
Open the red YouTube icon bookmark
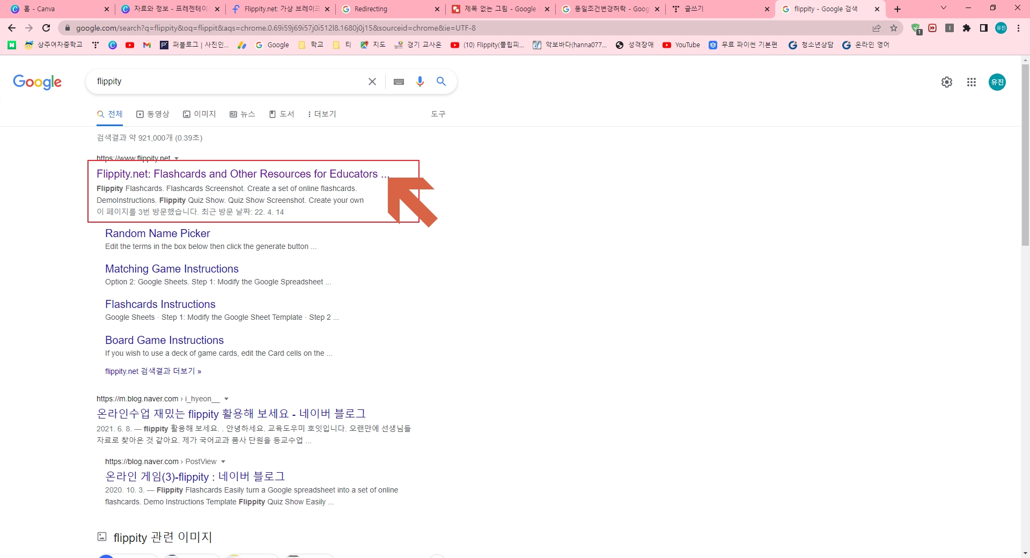[x=130, y=45]
